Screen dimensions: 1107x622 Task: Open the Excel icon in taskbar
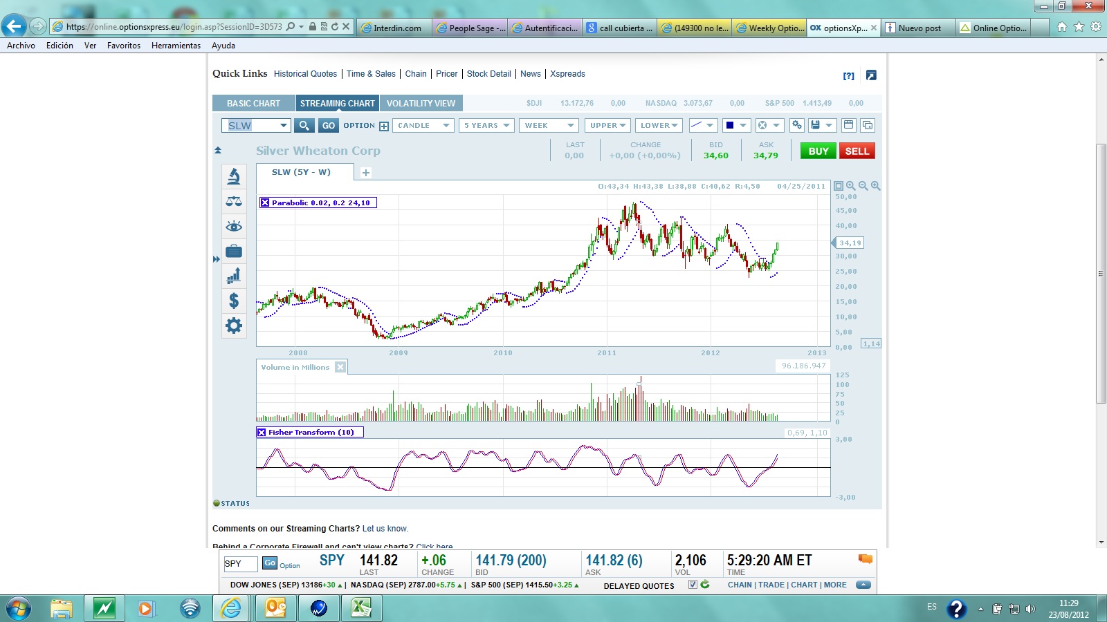pos(361,608)
